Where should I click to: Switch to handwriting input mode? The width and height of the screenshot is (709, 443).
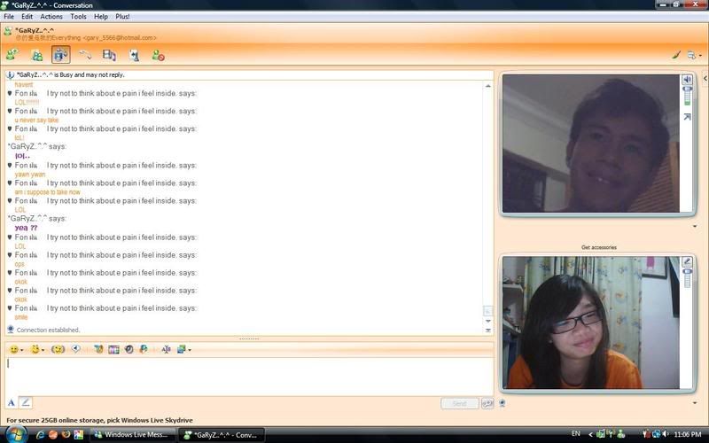26,402
